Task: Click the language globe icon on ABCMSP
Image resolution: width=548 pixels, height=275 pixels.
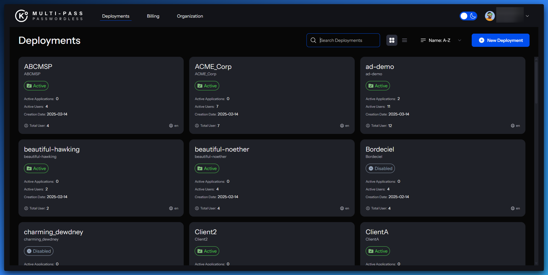Action: pyautogui.click(x=171, y=126)
